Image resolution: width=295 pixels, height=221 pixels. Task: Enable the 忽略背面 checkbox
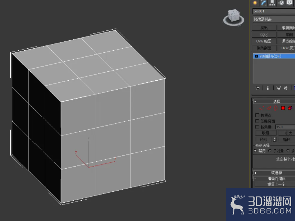click(x=257, y=121)
